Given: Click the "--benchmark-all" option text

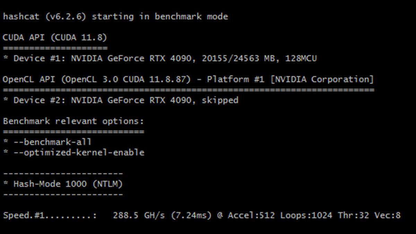Looking at the screenshot, I should 52,142.
